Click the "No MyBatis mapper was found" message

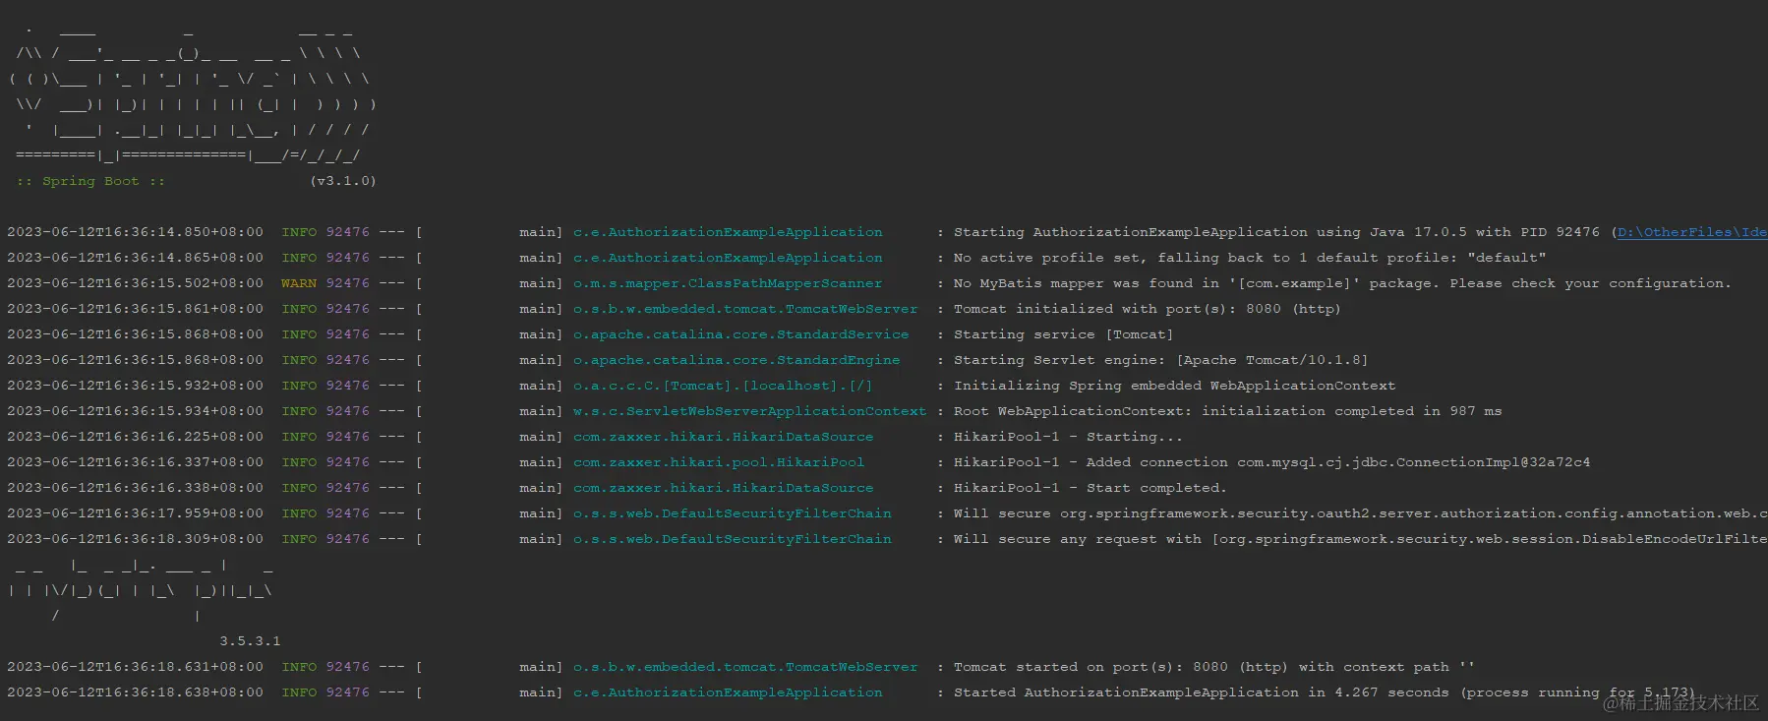point(1341,283)
